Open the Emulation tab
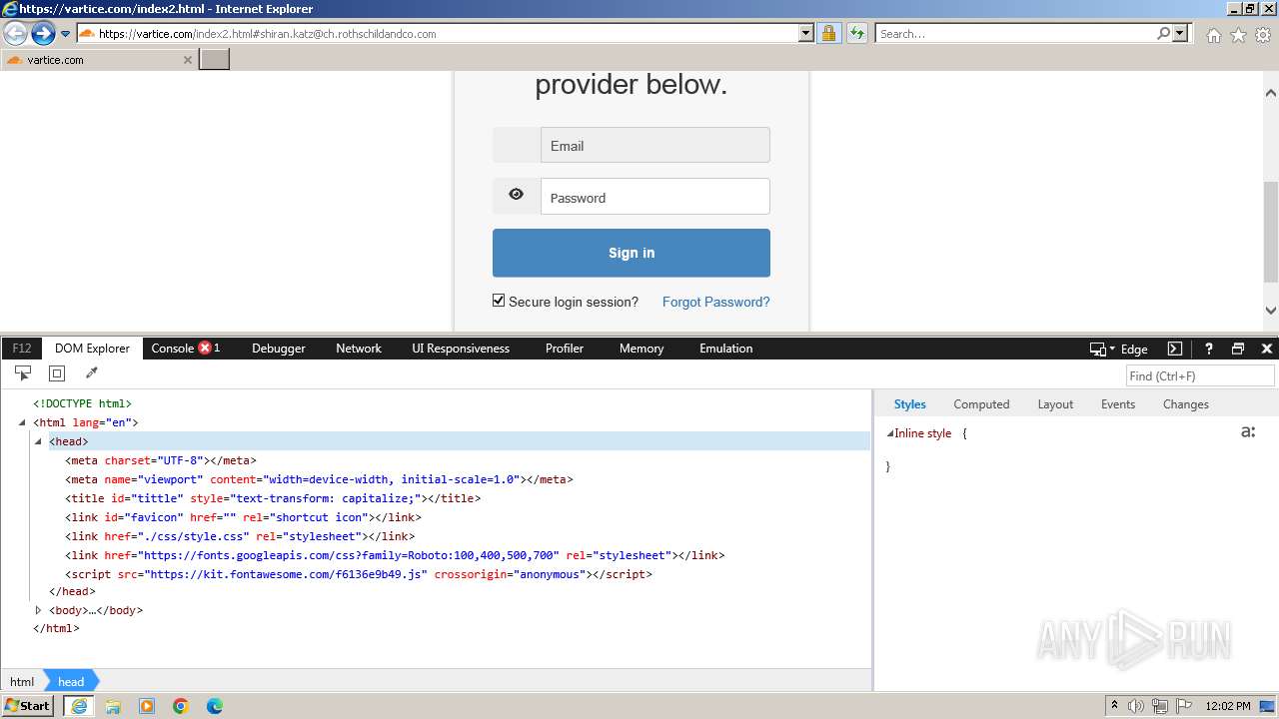The image size is (1279, 719). pos(726,349)
